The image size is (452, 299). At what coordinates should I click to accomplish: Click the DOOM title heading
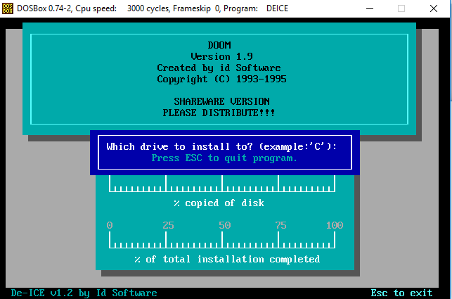219,45
